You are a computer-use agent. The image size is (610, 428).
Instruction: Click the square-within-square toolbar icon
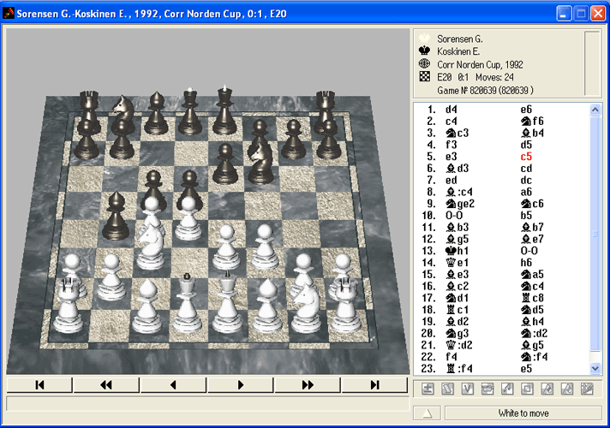[528, 389]
